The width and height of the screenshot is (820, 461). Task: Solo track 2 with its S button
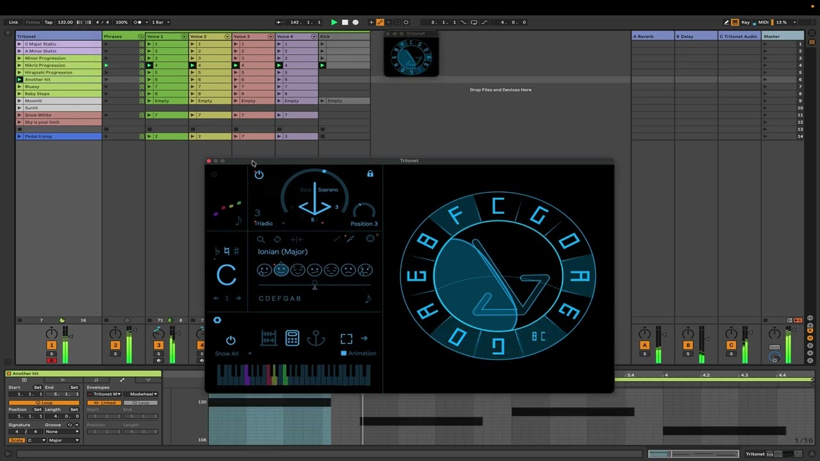click(x=115, y=353)
